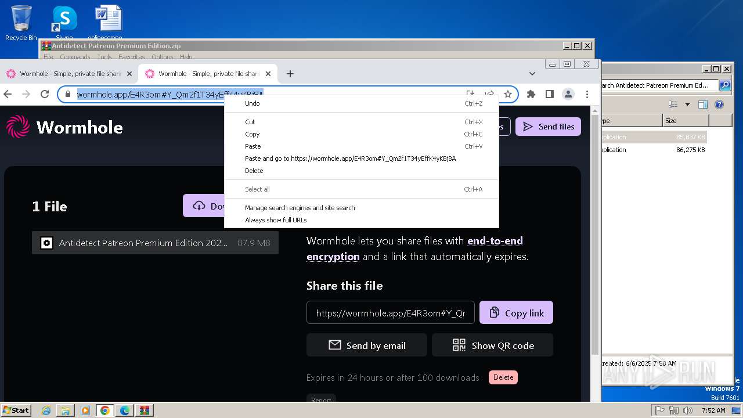Open the Recycle Bin desktop icon
The image size is (743, 418).
[x=21, y=23]
